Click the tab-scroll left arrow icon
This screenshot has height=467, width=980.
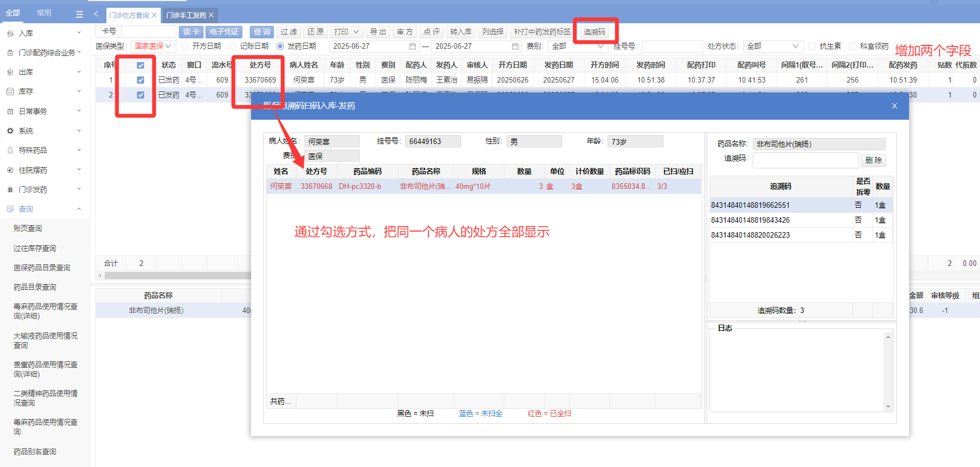click(96, 14)
